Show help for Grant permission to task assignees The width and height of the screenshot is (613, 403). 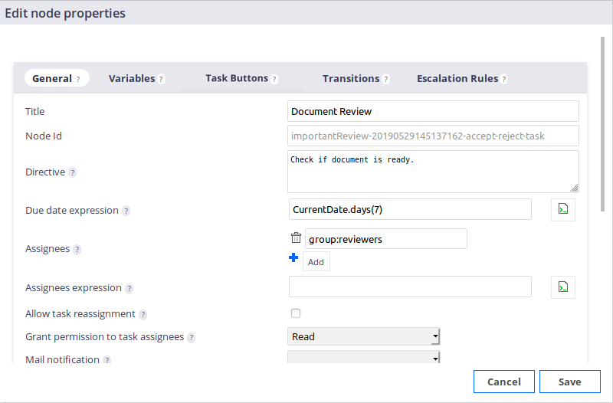(191, 337)
